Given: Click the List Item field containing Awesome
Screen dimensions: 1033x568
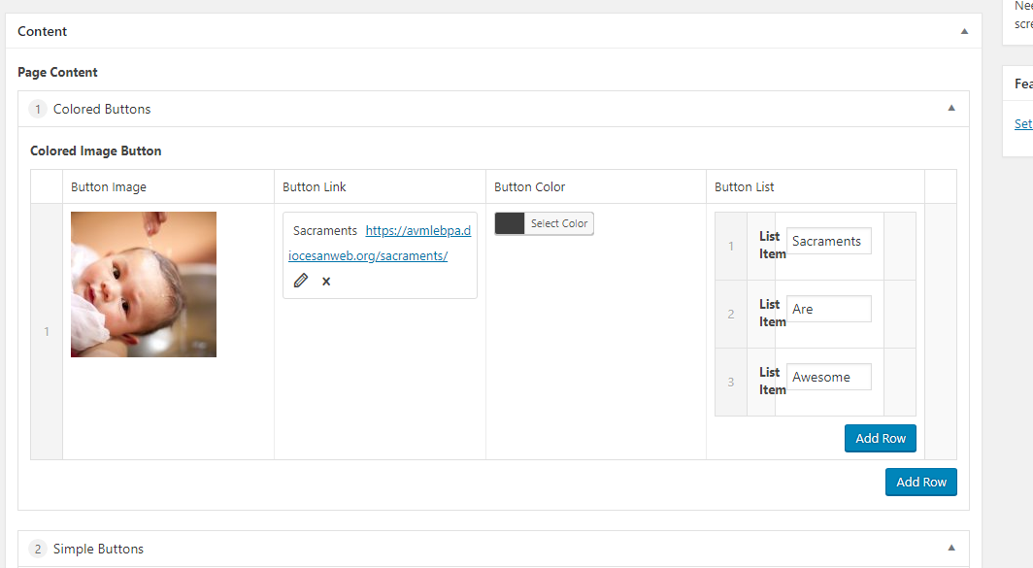Looking at the screenshot, I should [x=828, y=377].
